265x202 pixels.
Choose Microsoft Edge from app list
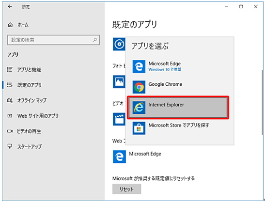tap(178, 66)
